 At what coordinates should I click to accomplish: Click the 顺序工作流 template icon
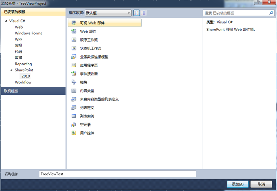pyautogui.click(x=74, y=40)
